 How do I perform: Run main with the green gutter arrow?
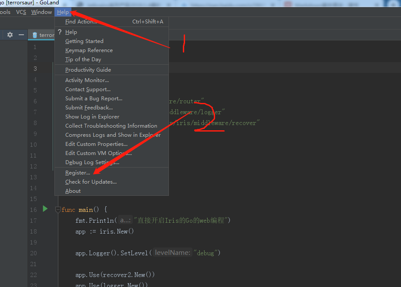[45, 209]
